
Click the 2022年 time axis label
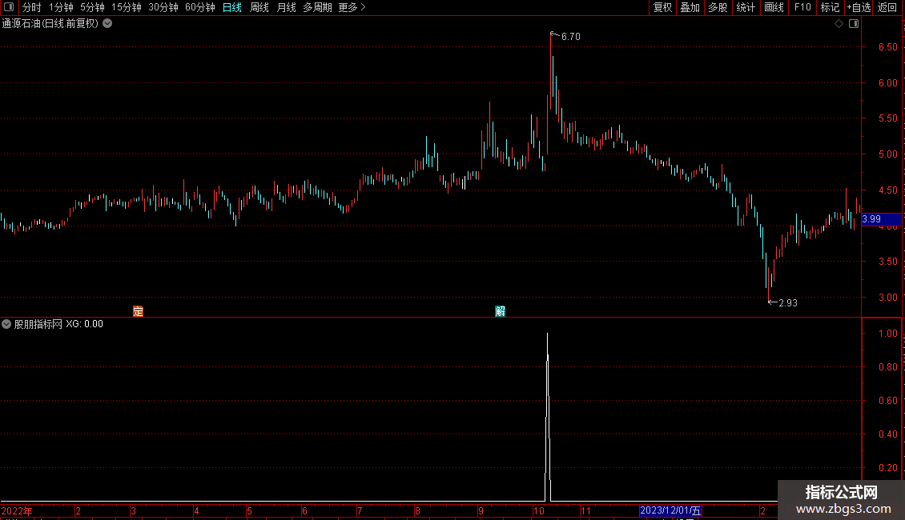pos(17,510)
